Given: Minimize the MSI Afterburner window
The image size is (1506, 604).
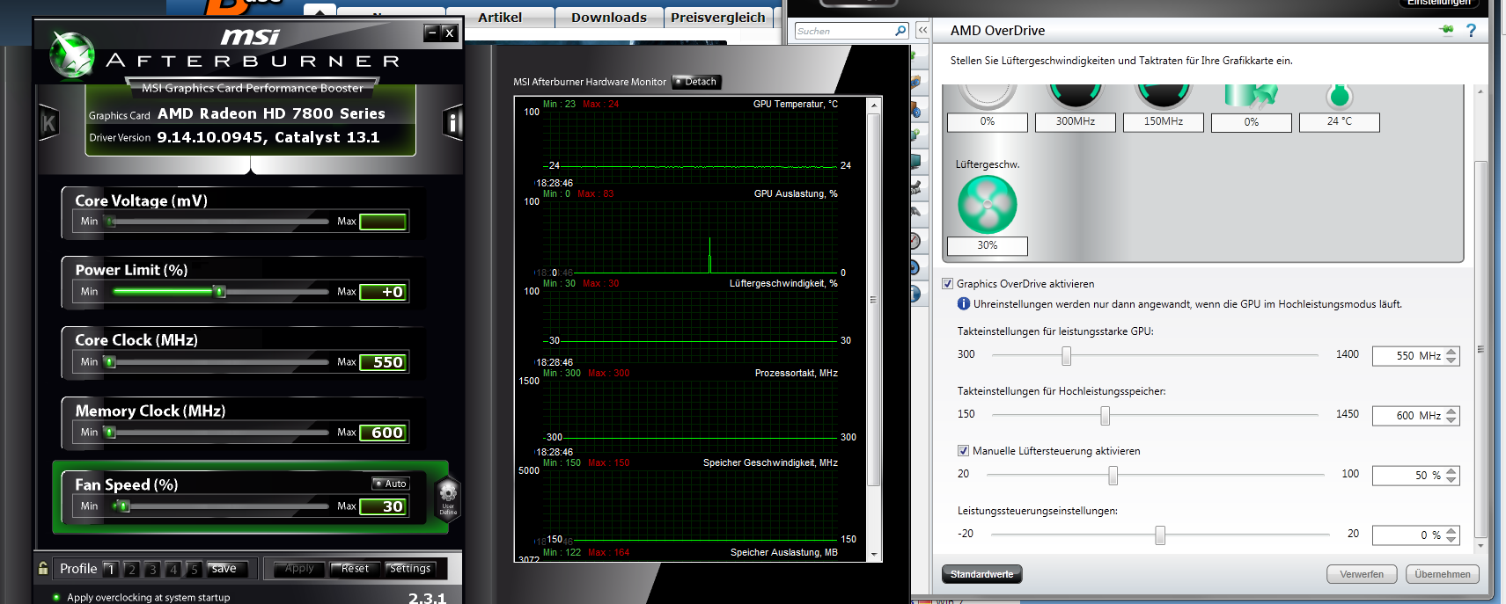Looking at the screenshot, I should tap(431, 33).
